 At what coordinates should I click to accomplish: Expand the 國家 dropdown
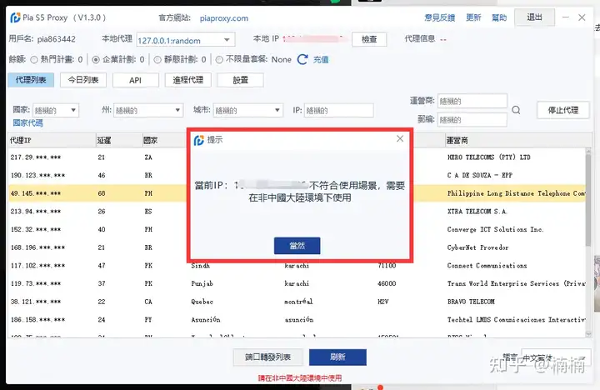point(56,111)
